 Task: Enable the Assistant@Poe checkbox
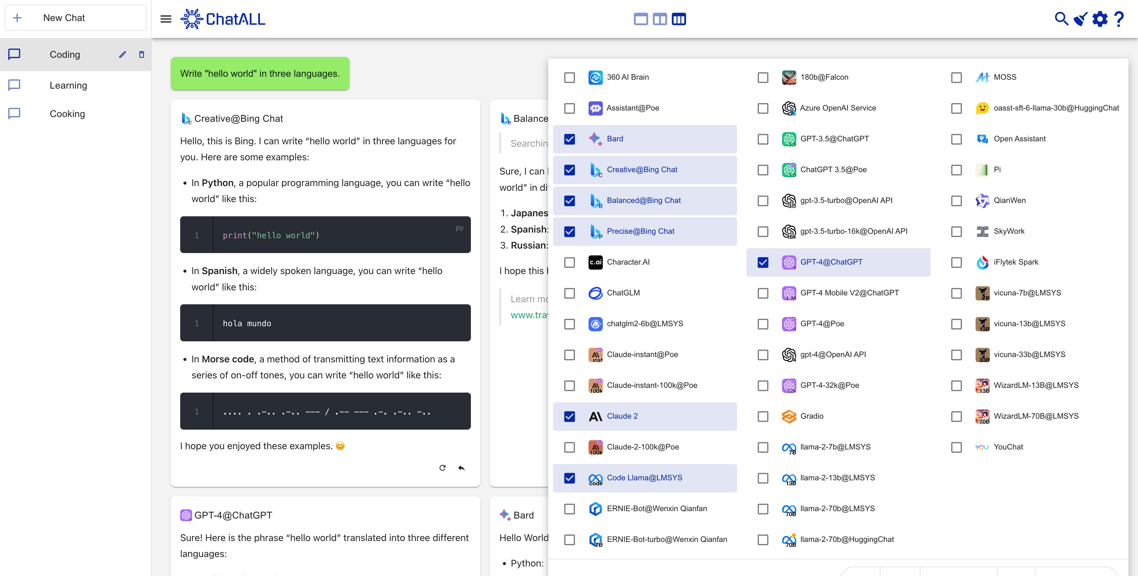570,108
